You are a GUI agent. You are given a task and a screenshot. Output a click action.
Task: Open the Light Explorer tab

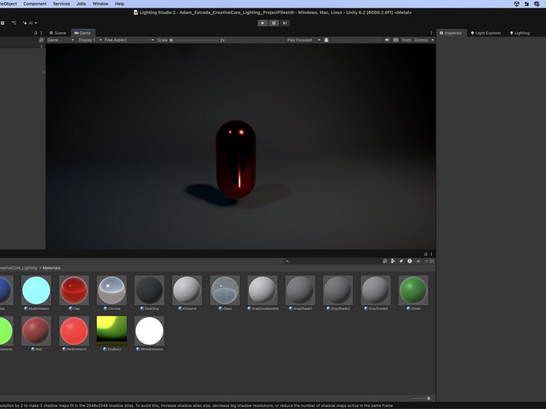click(x=486, y=33)
